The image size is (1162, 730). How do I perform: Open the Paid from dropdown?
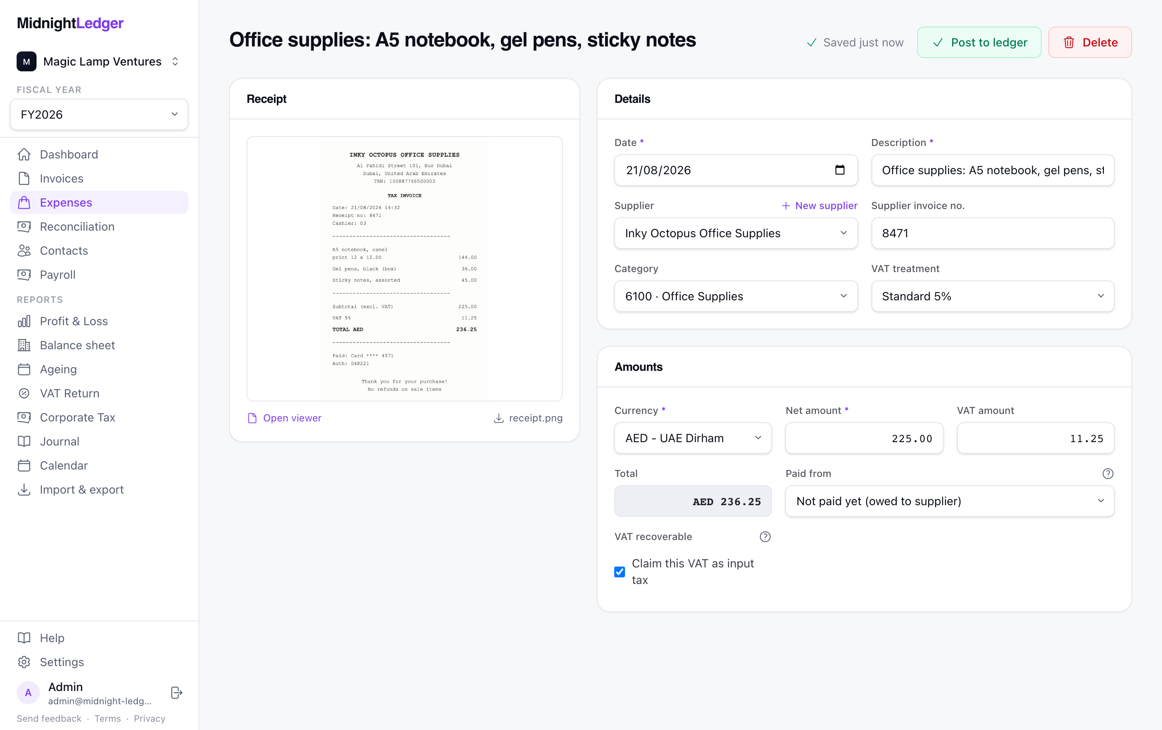click(x=950, y=501)
